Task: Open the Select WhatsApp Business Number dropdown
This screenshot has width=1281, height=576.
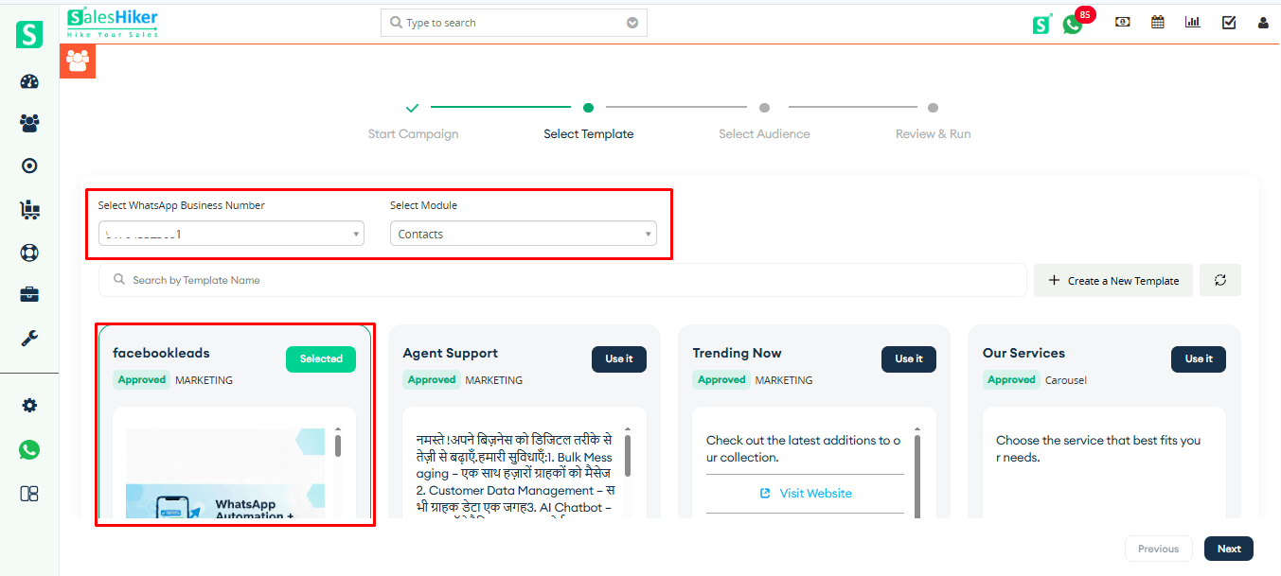Action: tap(230, 233)
